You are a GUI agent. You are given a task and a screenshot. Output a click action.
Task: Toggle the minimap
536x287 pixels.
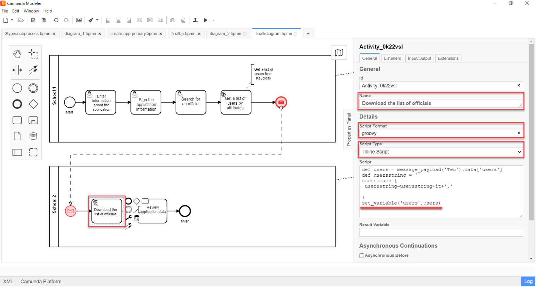point(339,53)
